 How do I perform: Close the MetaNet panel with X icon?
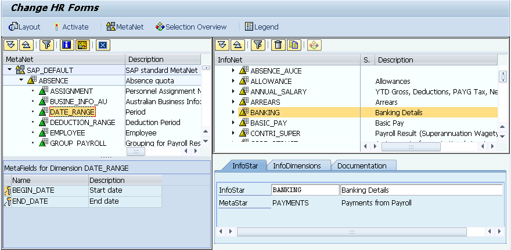click(102, 45)
